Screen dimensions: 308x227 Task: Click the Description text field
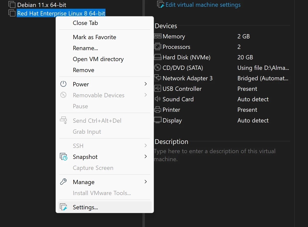(214, 155)
